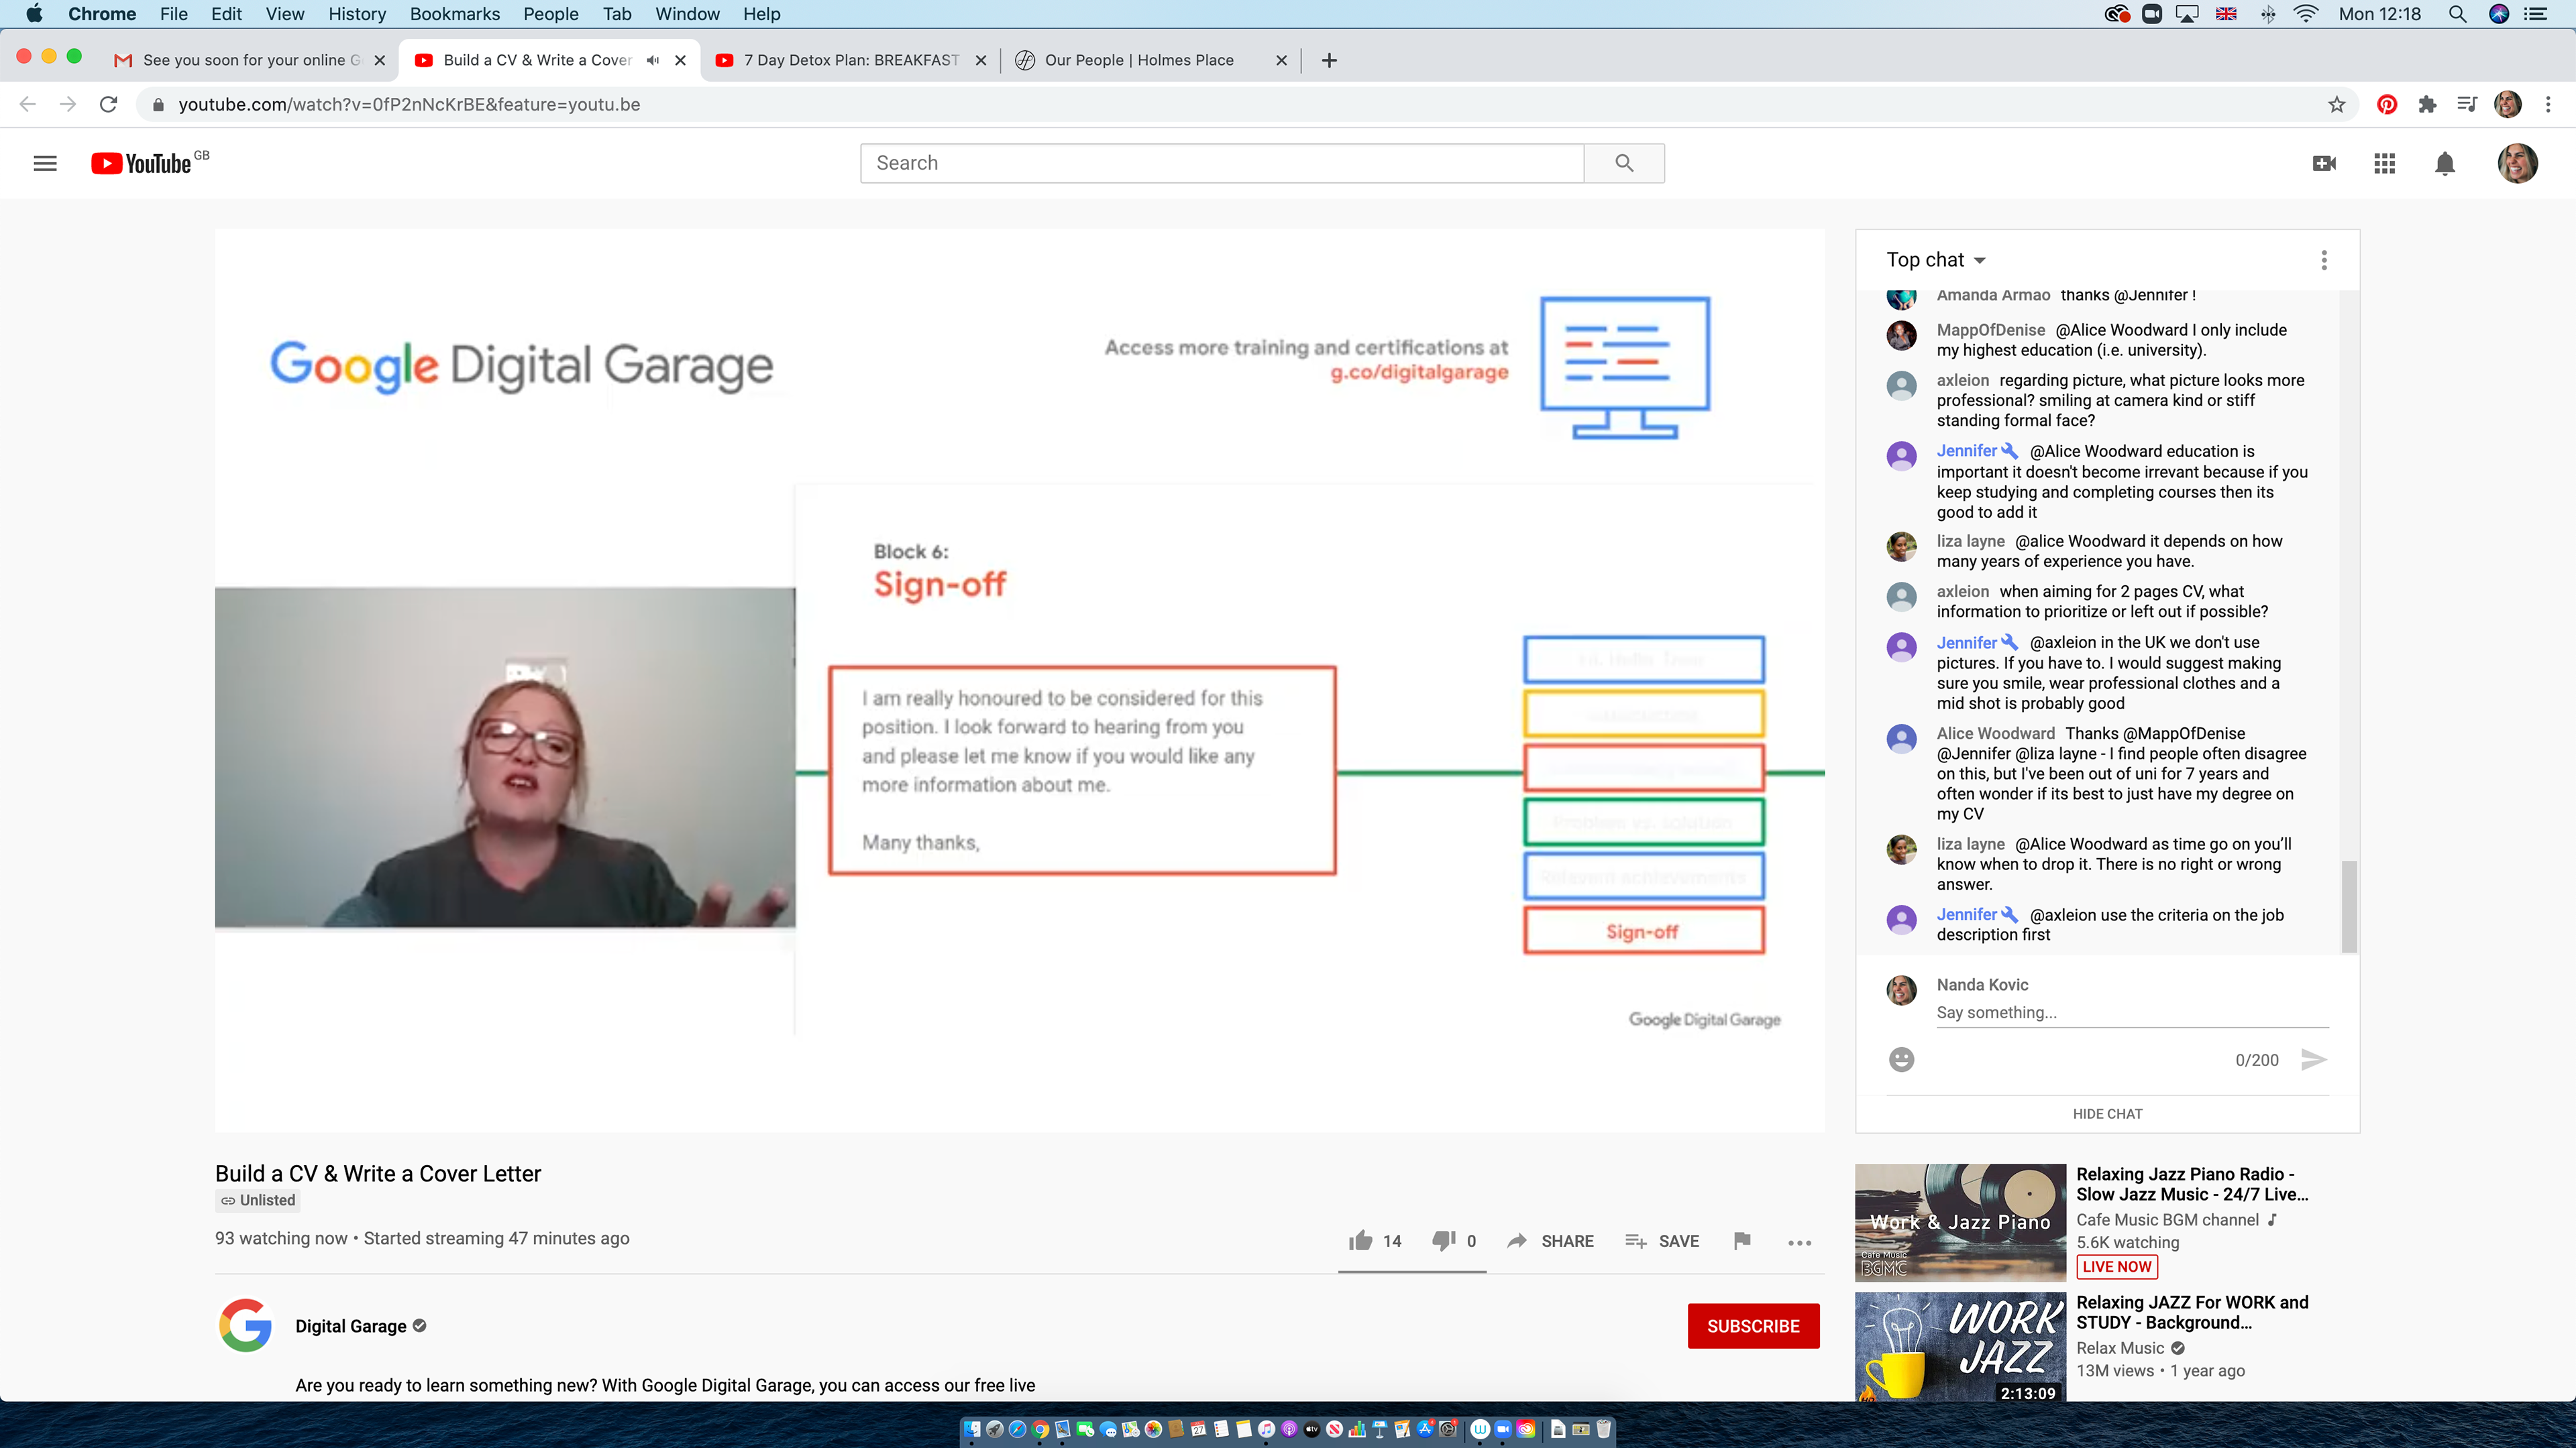Click the HIDE CHAT button
This screenshot has height=1448, width=2576.
(x=2107, y=1113)
